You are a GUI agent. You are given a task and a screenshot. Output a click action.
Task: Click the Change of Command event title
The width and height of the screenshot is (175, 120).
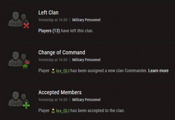(x=62, y=52)
